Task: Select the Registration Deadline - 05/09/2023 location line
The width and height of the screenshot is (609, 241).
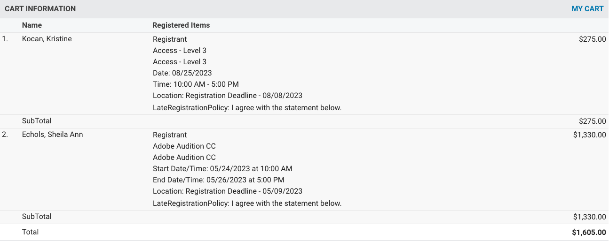Action: [x=228, y=191]
